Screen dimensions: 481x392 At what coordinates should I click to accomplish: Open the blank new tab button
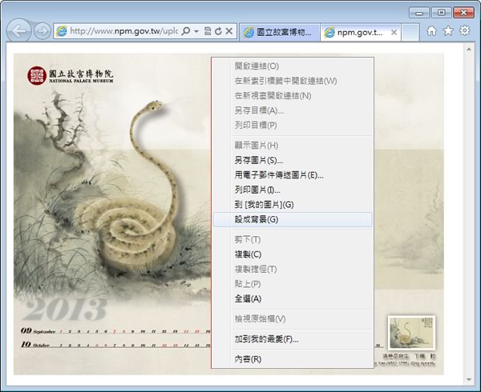coord(409,32)
